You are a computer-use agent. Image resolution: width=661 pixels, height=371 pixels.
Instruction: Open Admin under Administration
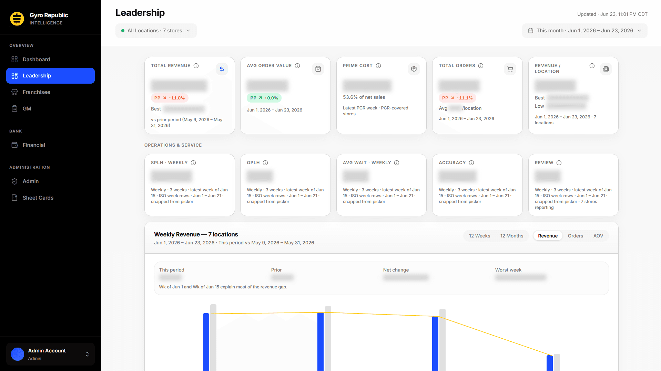point(50,181)
